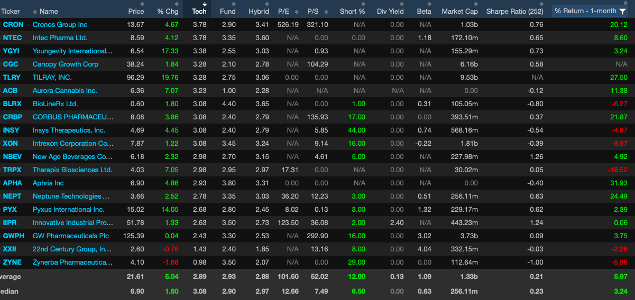
Task: Sort by the Market Cap column header
Action: point(459,11)
